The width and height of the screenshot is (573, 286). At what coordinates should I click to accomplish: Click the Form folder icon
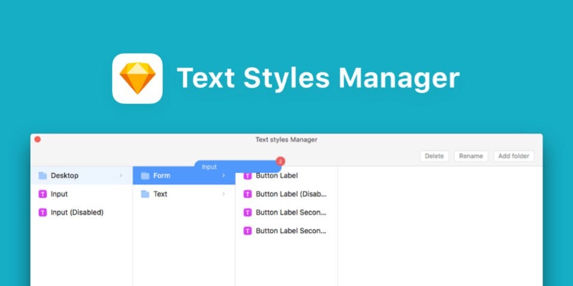click(x=145, y=176)
